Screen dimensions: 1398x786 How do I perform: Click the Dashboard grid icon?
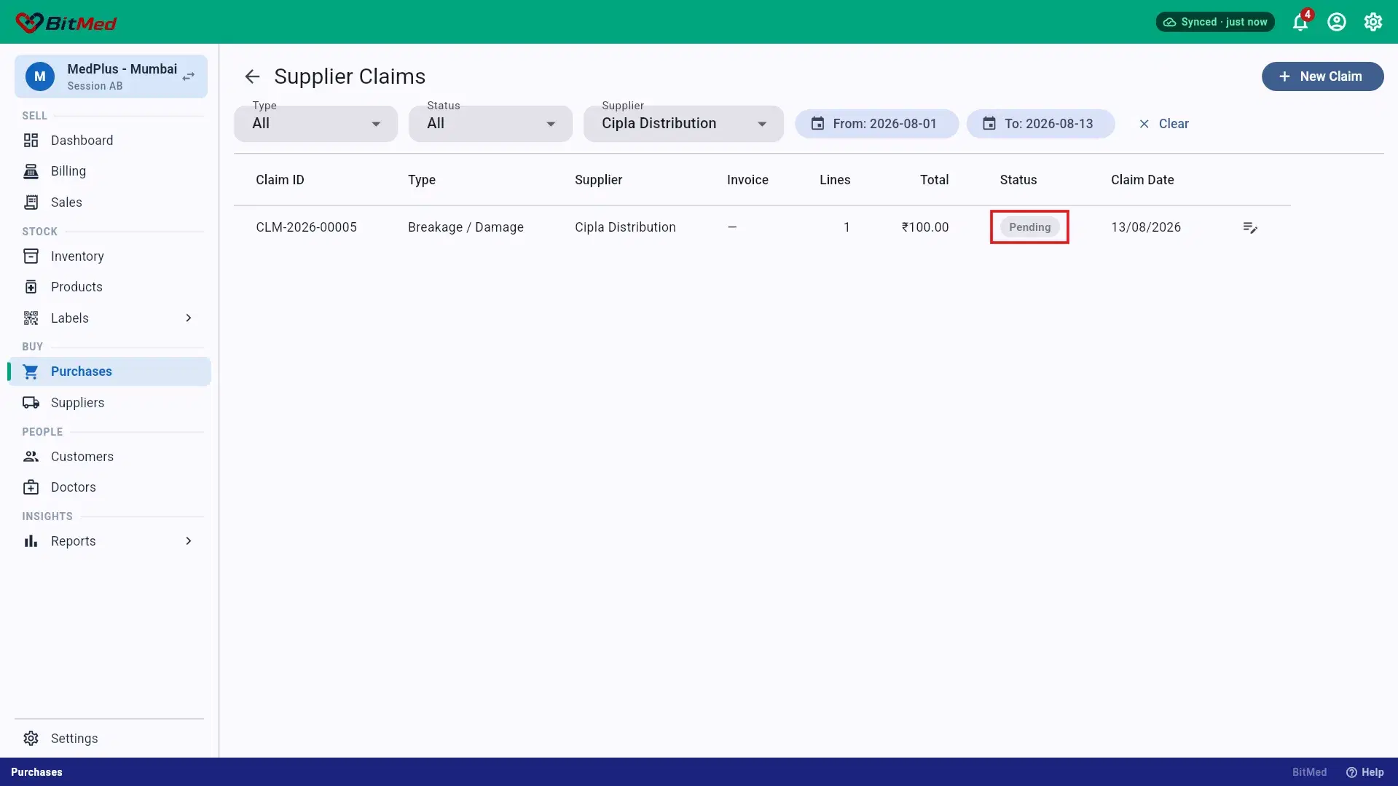[x=31, y=141]
